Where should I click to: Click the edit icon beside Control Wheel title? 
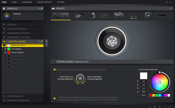(x=54, y=62)
